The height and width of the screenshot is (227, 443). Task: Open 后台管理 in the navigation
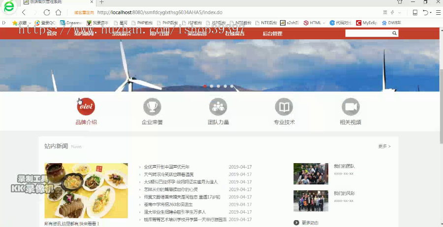point(272,33)
